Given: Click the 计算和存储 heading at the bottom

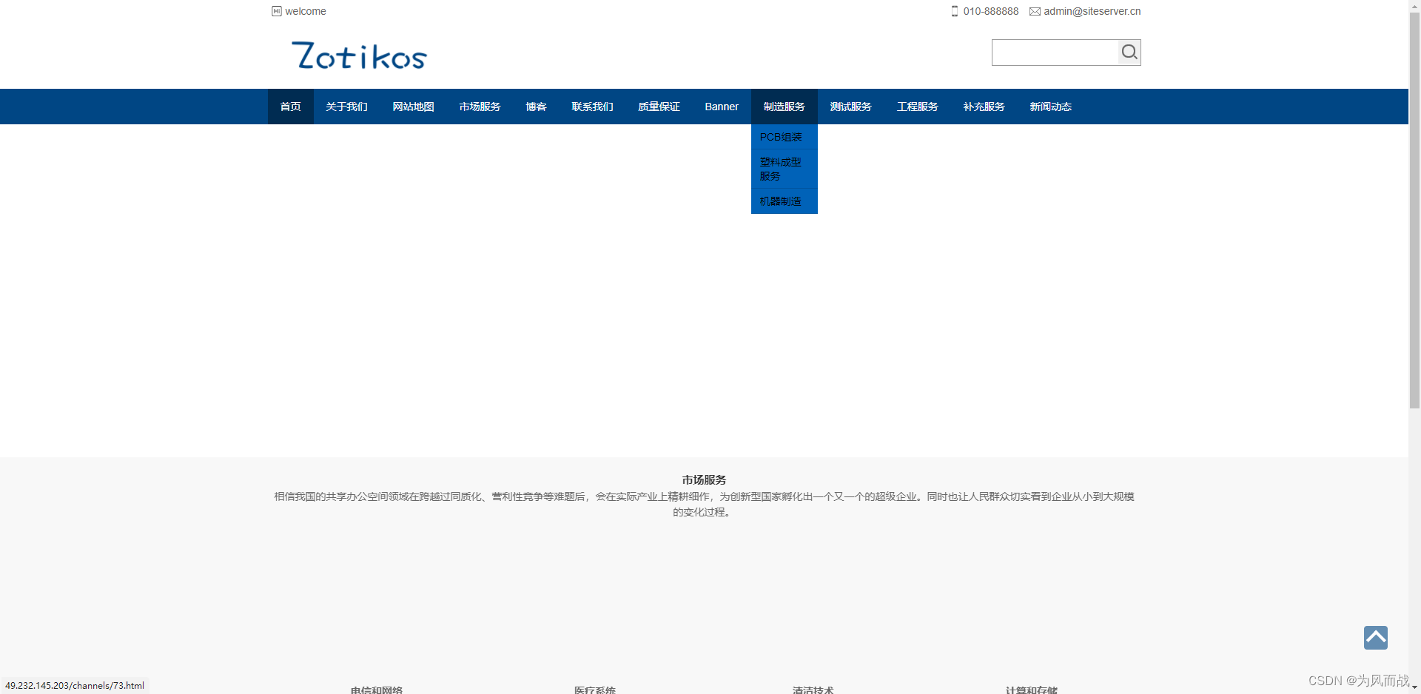Looking at the screenshot, I should click(1032, 690).
